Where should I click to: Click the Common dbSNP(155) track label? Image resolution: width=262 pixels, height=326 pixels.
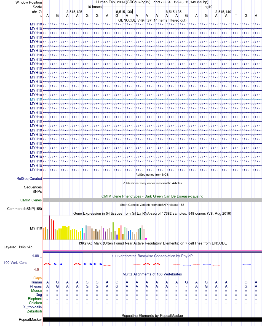click(x=25, y=209)
